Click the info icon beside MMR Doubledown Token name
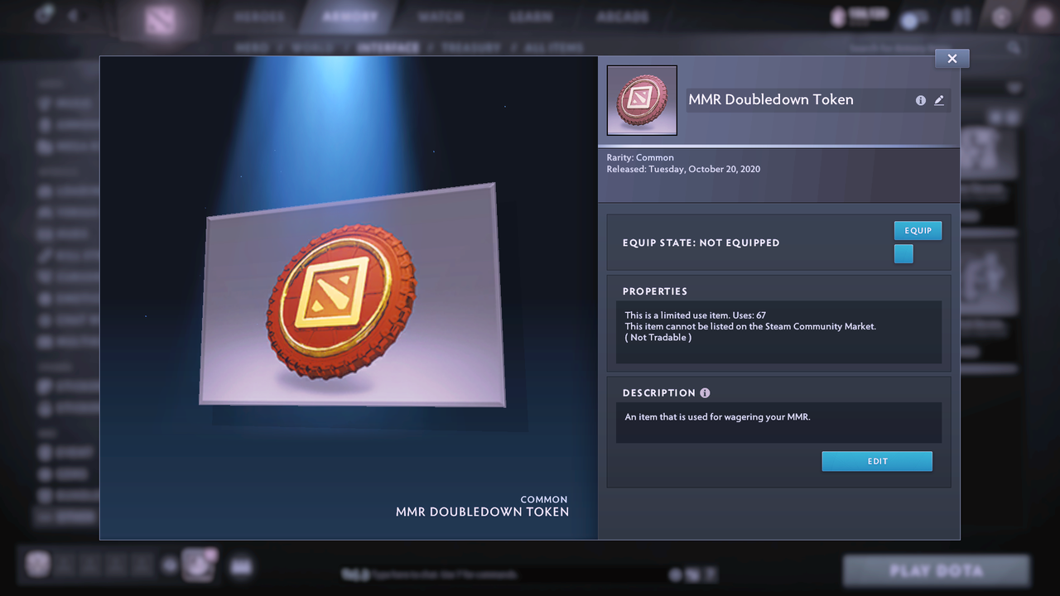This screenshot has height=596, width=1060. tap(921, 100)
